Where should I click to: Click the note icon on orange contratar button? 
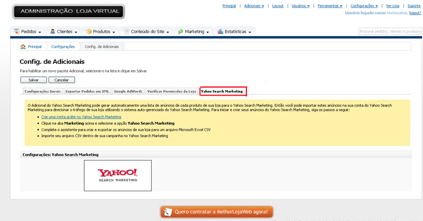pyautogui.click(x=167, y=212)
